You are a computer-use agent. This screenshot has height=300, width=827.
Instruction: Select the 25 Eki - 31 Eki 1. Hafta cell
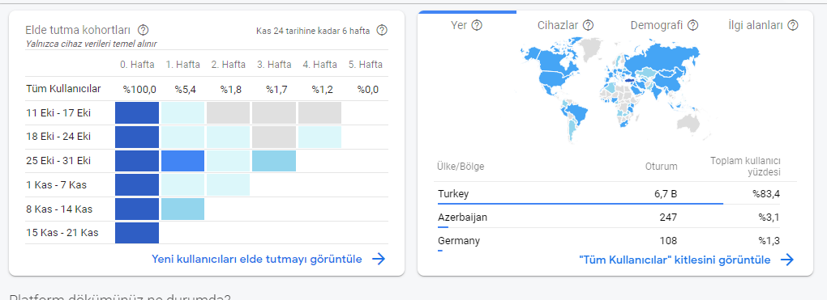click(182, 161)
